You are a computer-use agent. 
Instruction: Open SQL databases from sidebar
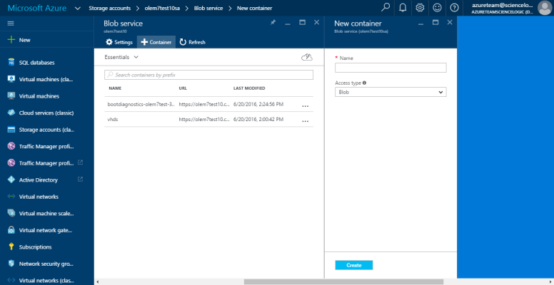click(36, 63)
